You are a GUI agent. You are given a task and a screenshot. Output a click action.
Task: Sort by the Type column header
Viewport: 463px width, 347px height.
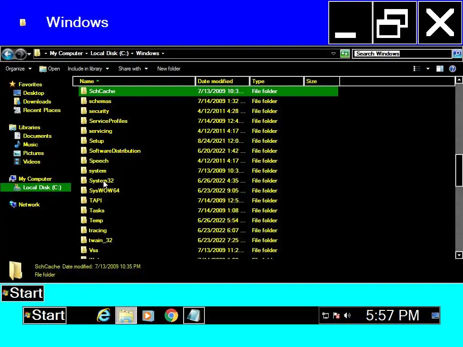277,81
